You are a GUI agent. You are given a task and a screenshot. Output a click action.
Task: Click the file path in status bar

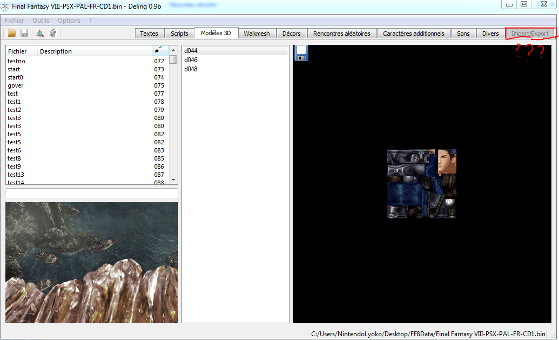pyautogui.click(x=428, y=334)
